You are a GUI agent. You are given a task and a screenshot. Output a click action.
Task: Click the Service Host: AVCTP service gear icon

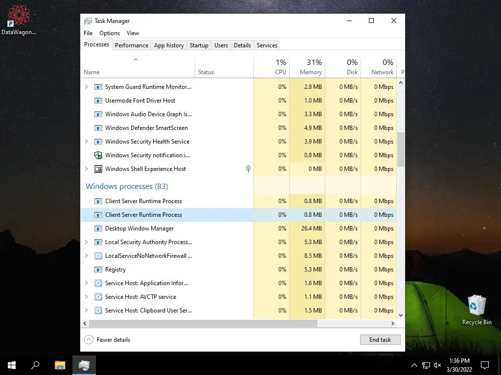pyautogui.click(x=98, y=297)
